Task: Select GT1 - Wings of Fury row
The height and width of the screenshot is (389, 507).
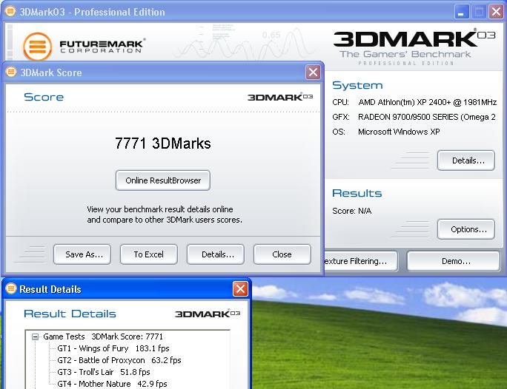Action: (x=113, y=348)
